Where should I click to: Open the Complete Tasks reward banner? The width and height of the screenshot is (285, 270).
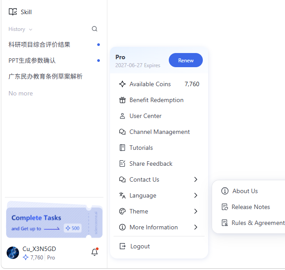coord(54,220)
